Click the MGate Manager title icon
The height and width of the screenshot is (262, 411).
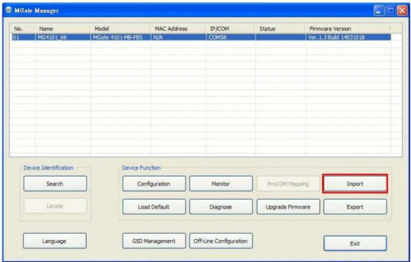click(9, 10)
